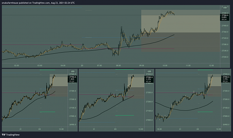
Task: Click 12:00 on bottom-middle chart time axis
Action: (141, 129)
